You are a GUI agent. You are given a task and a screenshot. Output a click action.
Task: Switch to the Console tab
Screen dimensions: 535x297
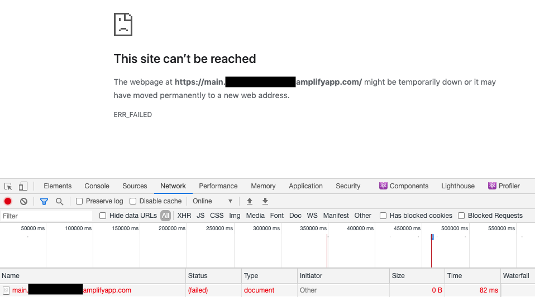click(97, 186)
